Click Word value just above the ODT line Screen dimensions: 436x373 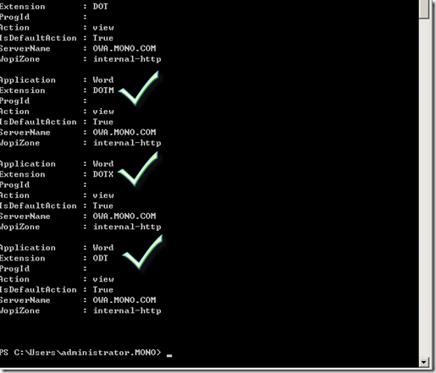103,248
